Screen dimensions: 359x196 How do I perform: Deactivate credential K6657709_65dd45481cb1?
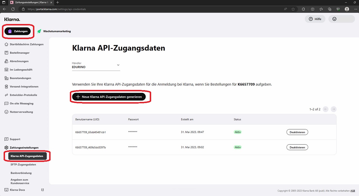coord(297,132)
